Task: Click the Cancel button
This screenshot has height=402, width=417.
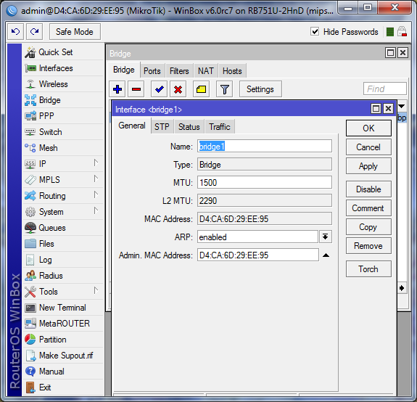Action: tap(368, 147)
